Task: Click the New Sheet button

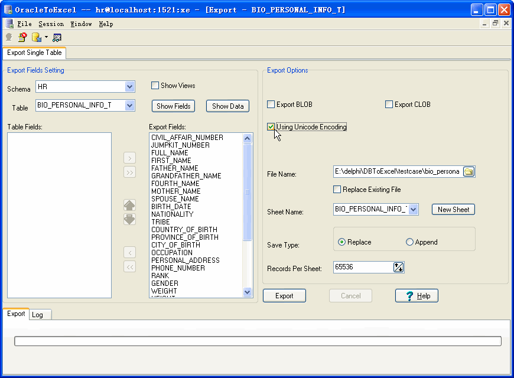Action: click(453, 210)
